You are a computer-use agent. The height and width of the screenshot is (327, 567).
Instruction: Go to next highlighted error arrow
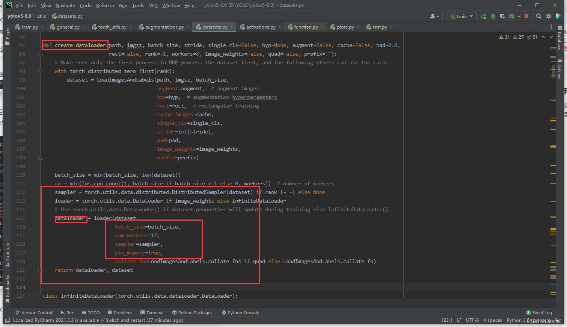click(551, 37)
